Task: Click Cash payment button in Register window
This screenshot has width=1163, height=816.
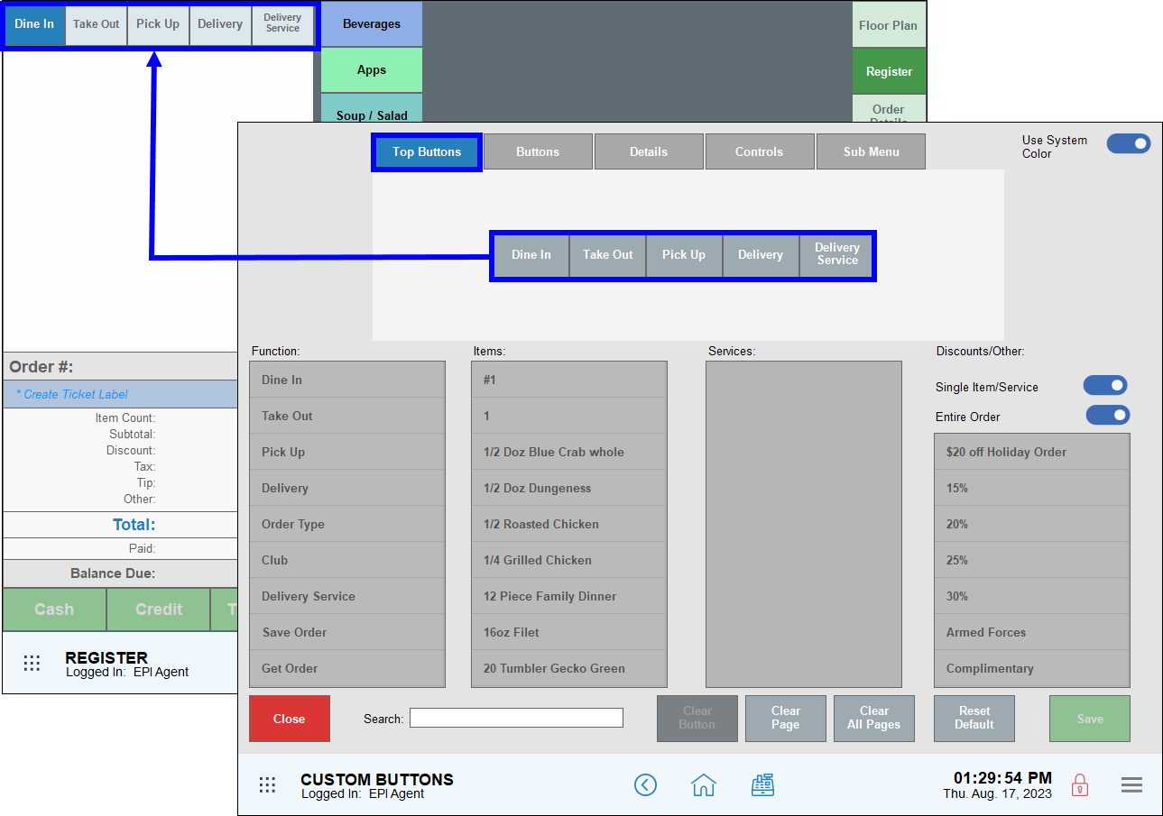Action: 54,610
